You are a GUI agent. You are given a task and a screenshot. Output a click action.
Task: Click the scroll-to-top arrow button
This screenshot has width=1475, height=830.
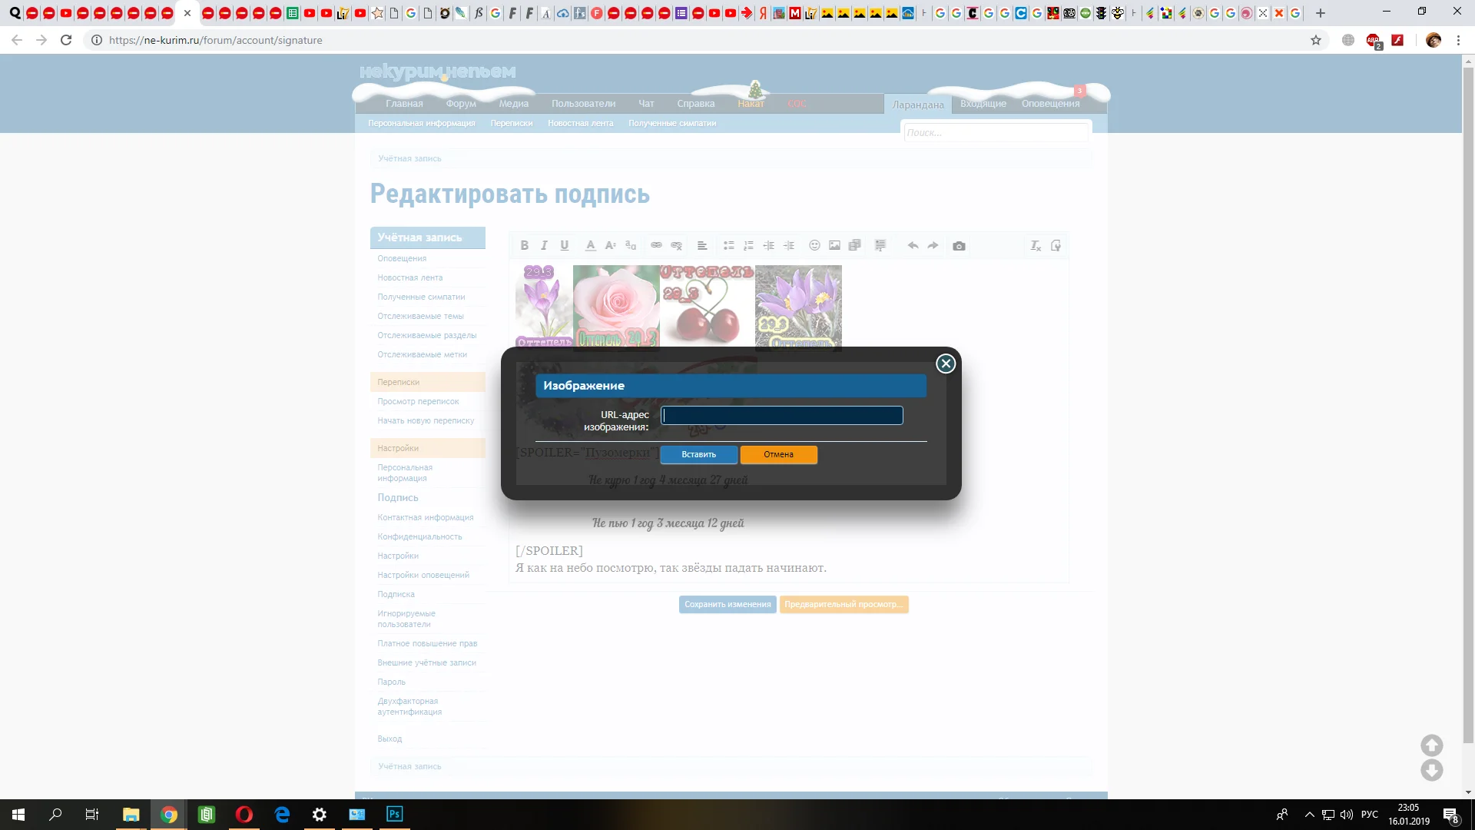pyautogui.click(x=1431, y=745)
